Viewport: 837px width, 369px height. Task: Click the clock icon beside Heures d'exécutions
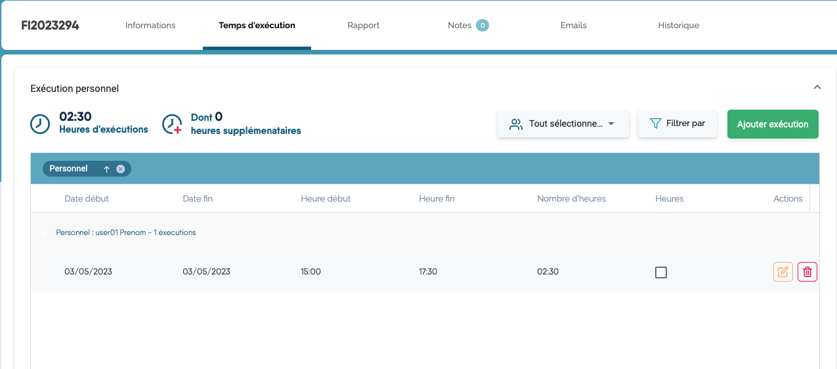coord(40,124)
